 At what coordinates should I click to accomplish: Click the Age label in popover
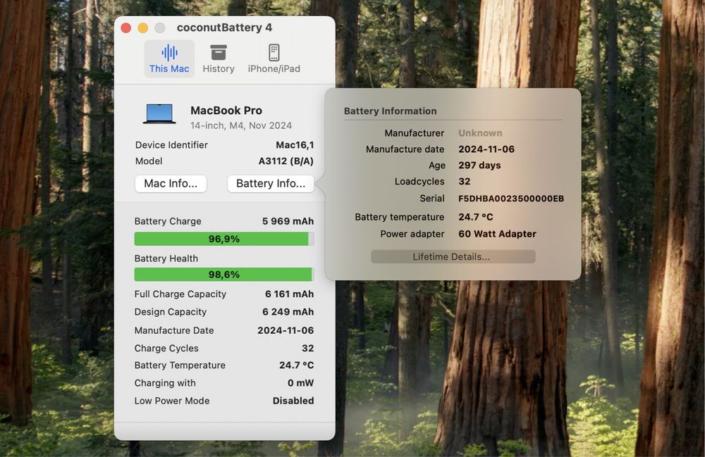point(437,165)
